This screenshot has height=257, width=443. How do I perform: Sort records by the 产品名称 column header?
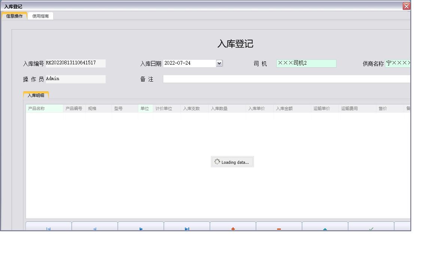(x=44, y=108)
